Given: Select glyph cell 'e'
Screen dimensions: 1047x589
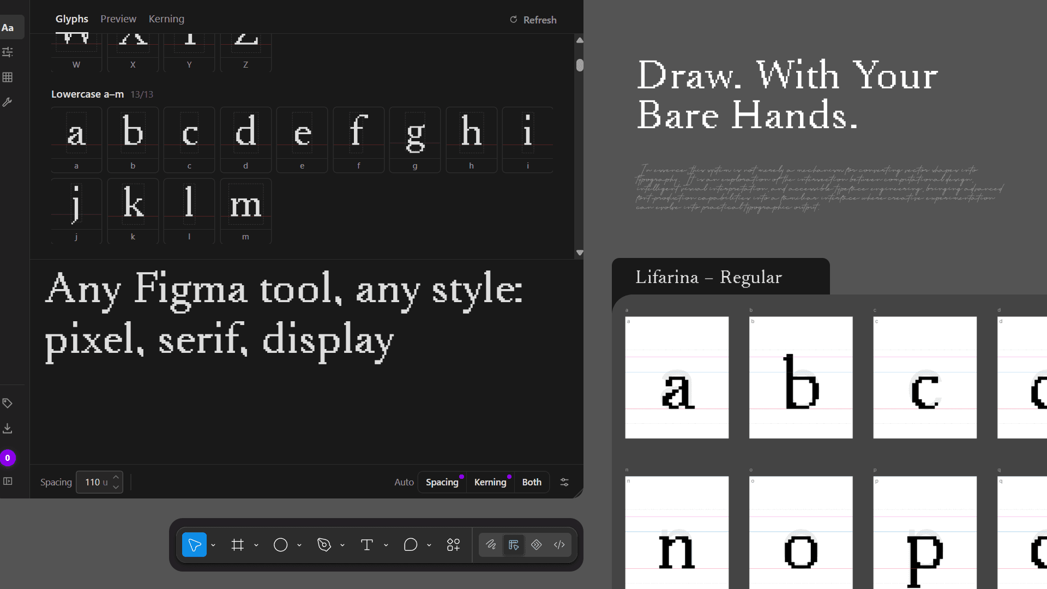Looking at the screenshot, I should click(302, 140).
